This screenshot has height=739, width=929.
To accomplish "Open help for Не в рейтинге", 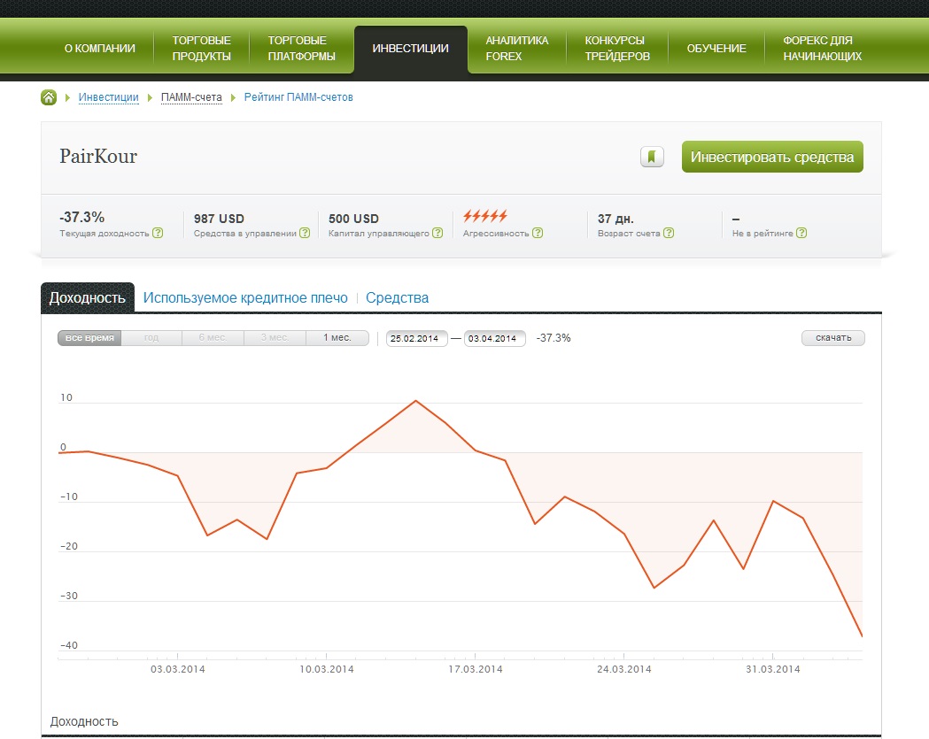I will pos(801,233).
